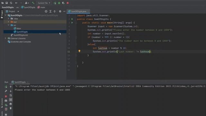
Task: Move down the stack trace with down arrow
Action: pyautogui.click(x=11, y=91)
